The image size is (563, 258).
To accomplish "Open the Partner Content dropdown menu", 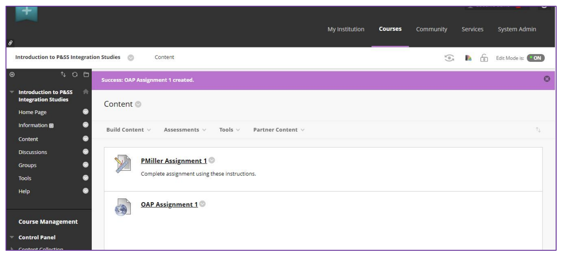I will pyautogui.click(x=278, y=130).
